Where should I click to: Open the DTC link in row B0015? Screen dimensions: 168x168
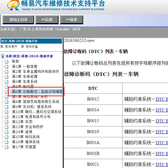[x=162, y=121]
